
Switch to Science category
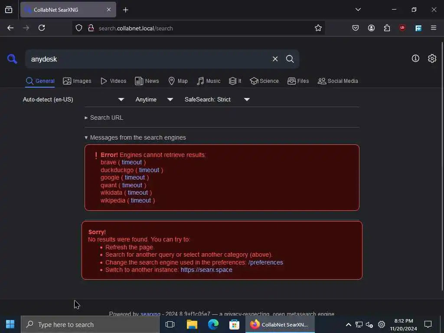pyautogui.click(x=264, y=81)
